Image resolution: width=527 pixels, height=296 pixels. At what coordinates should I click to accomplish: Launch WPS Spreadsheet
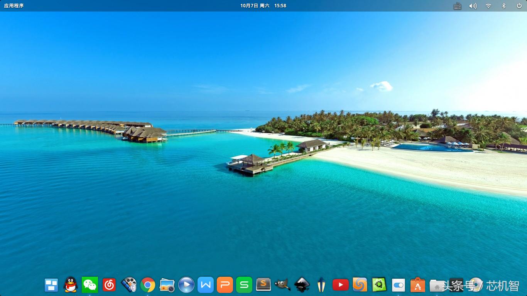tap(244, 285)
